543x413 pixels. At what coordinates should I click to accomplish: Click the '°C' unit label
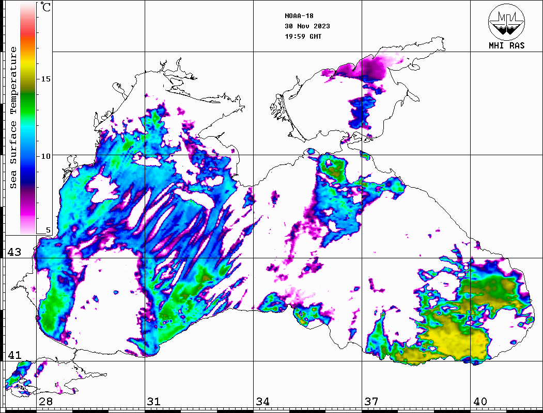pyautogui.click(x=45, y=7)
